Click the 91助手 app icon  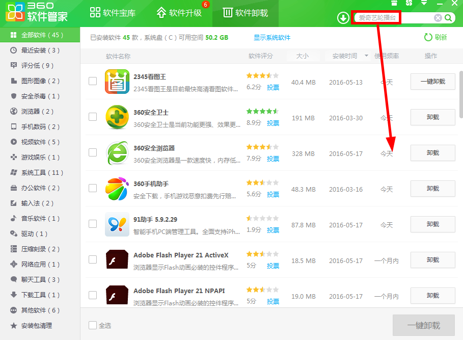pyautogui.click(x=117, y=224)
